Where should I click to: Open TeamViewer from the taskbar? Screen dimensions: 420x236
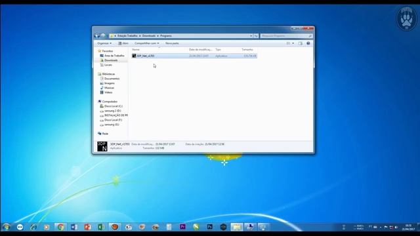coord(20,227)
